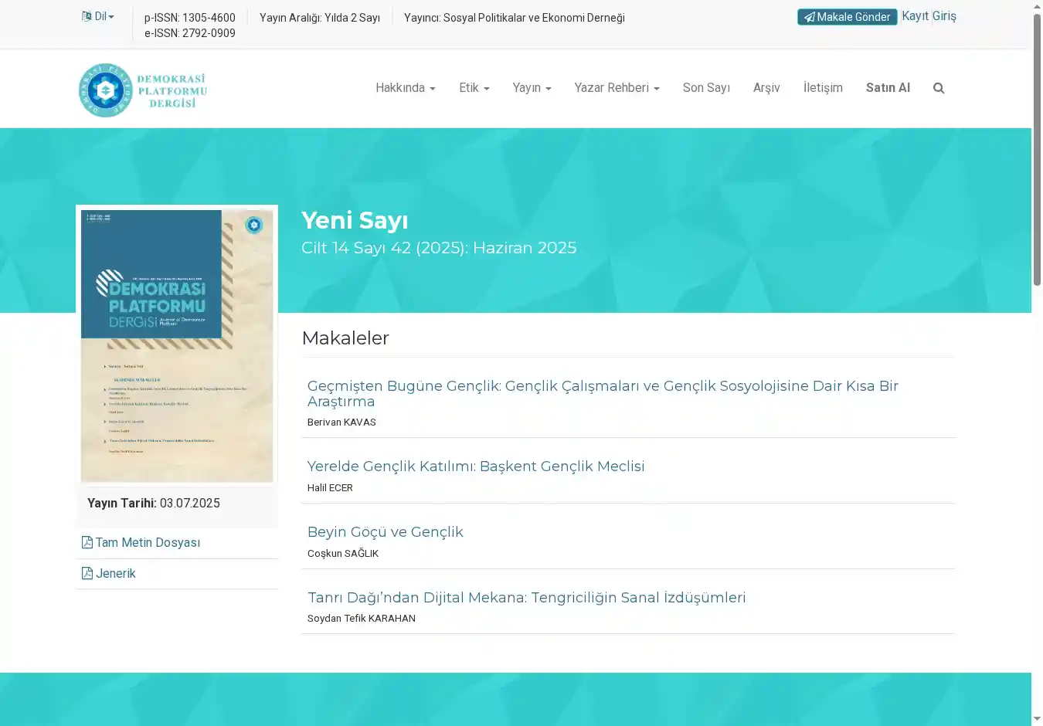Open the Yayın dropdown menu
Image resolution: width=1043 pixels, height=726 pixels.
(532, 88)
